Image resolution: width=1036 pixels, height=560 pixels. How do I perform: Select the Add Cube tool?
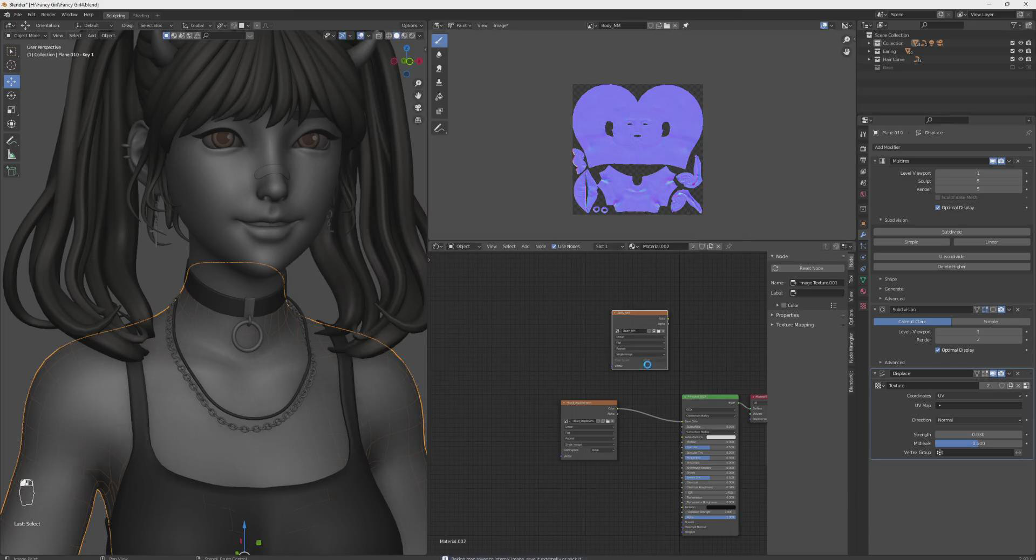(x=11, y=172)
